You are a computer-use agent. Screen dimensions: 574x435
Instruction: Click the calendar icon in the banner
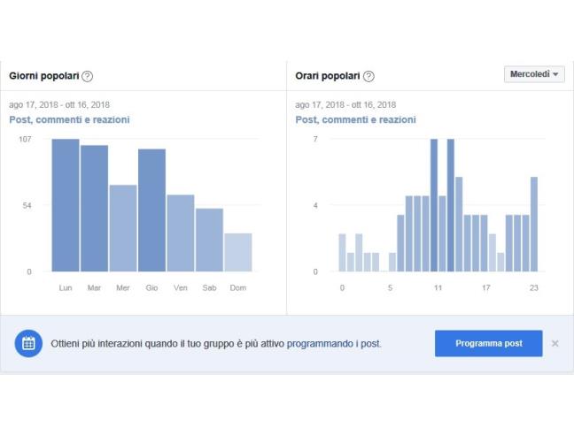click(x=28, y=343)
